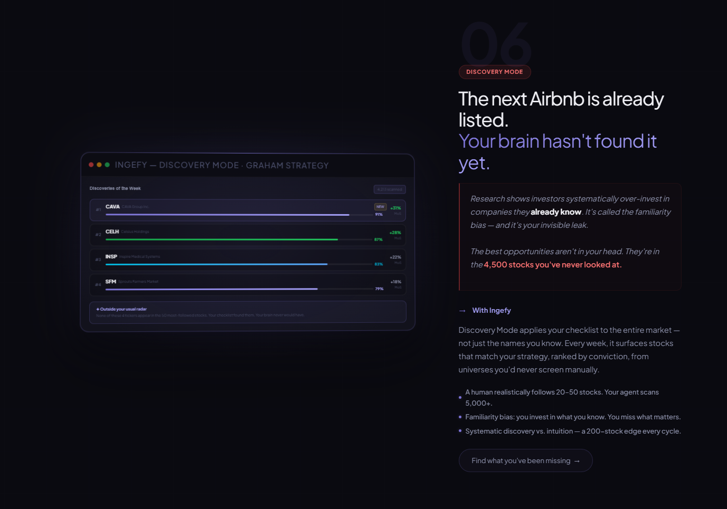Click the Inspire Medical Systems company name
Viewport: 727px width, 509px height.
139,257
